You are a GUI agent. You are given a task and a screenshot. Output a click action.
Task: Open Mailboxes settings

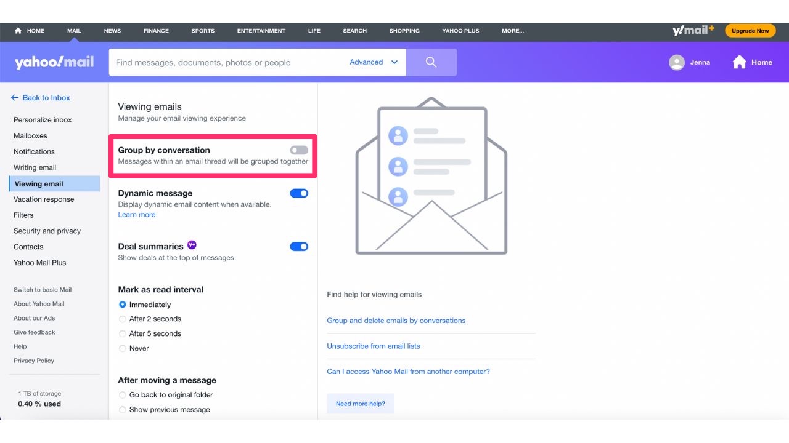pyautogui.click(x=30, y=136)
